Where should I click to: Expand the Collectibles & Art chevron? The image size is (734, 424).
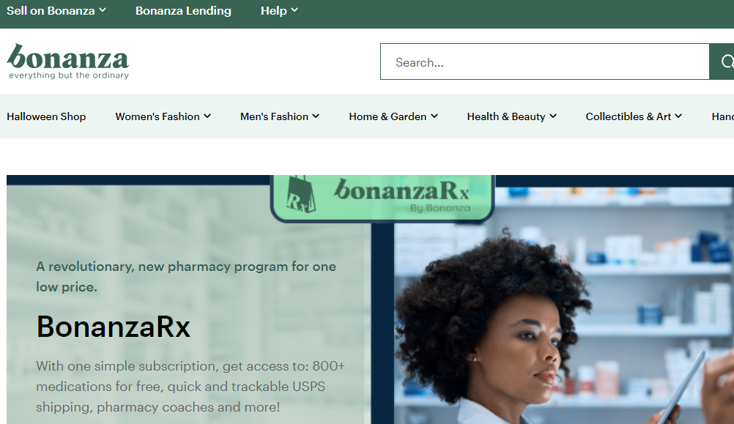pos(678,116)
